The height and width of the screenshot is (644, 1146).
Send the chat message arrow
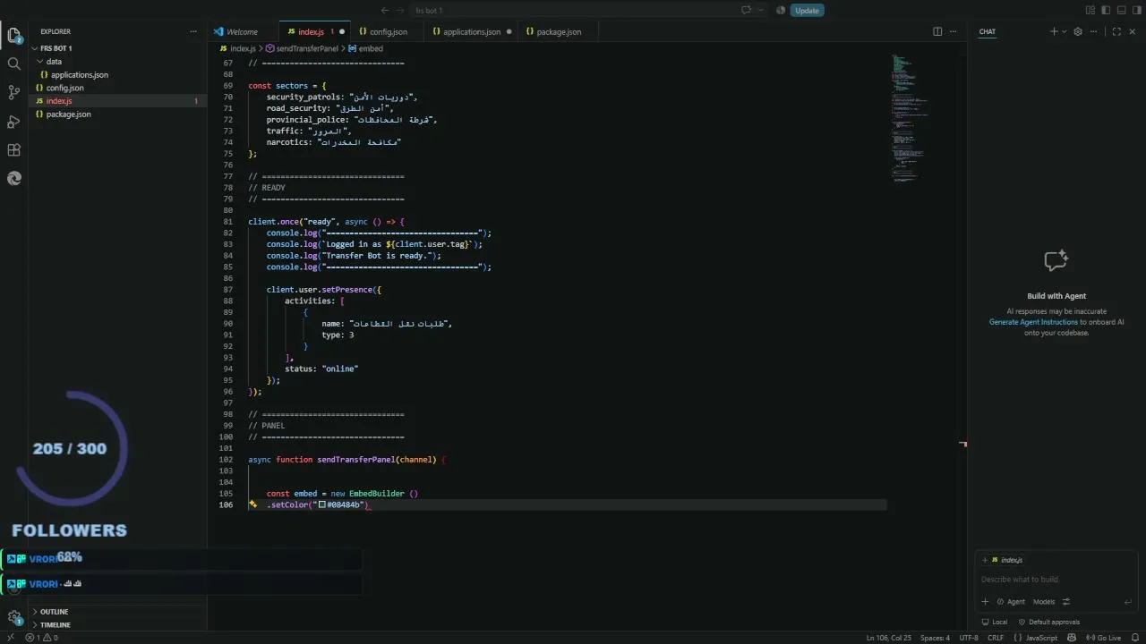tap(1128, 602)
